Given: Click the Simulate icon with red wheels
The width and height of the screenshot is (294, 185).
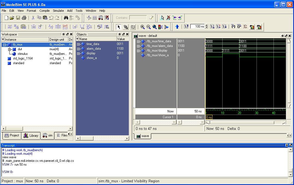Looking at the screenshot, I should coord(101,18).
